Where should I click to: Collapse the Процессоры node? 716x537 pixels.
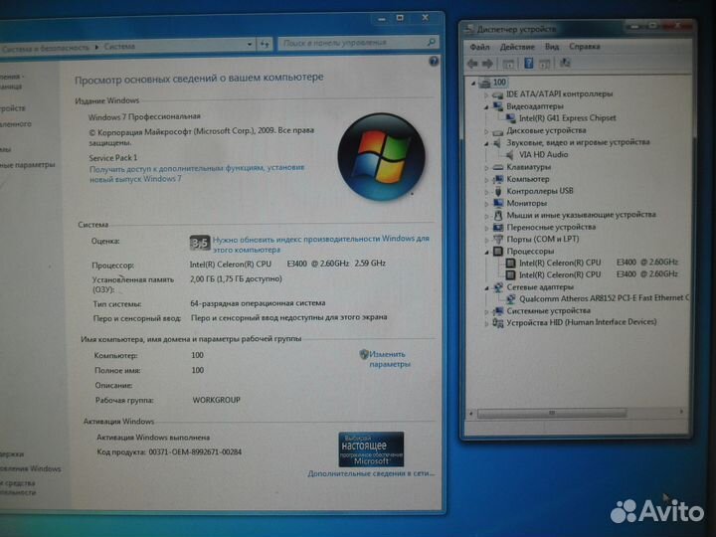coord(486,252)
